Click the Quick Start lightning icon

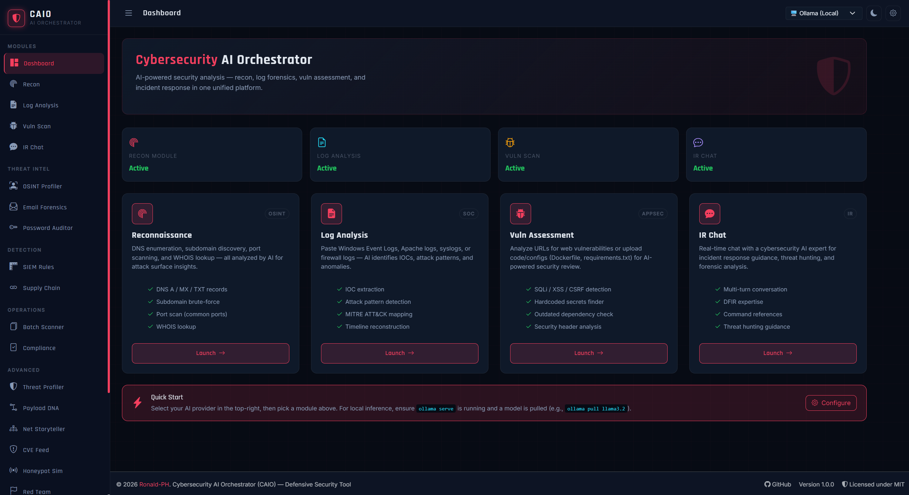click(138, 403)
